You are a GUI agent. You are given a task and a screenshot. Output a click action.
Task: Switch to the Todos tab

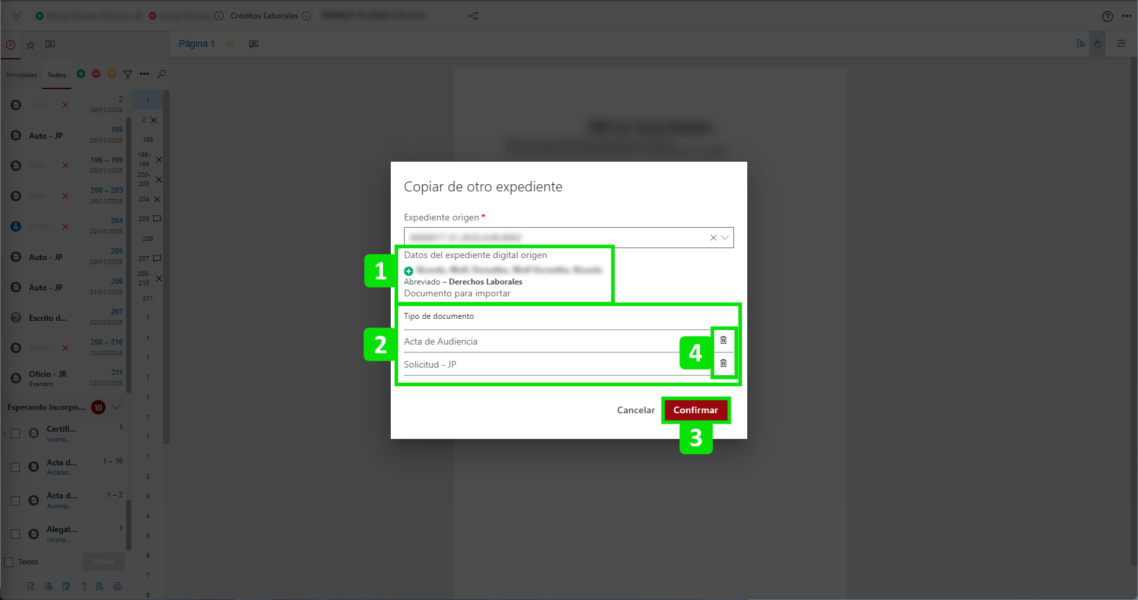click(x=57, y=75)
